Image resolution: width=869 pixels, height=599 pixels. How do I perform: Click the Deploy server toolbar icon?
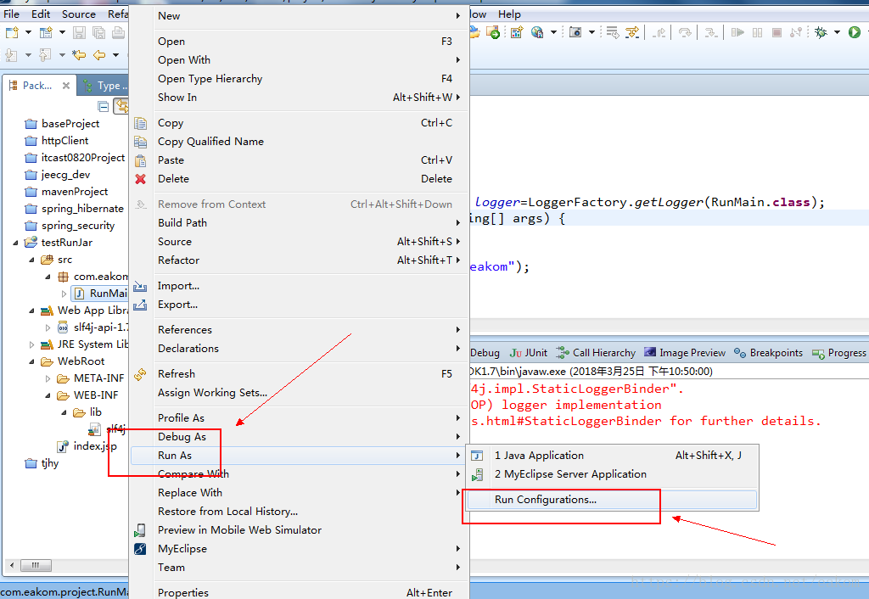[493, 32]
